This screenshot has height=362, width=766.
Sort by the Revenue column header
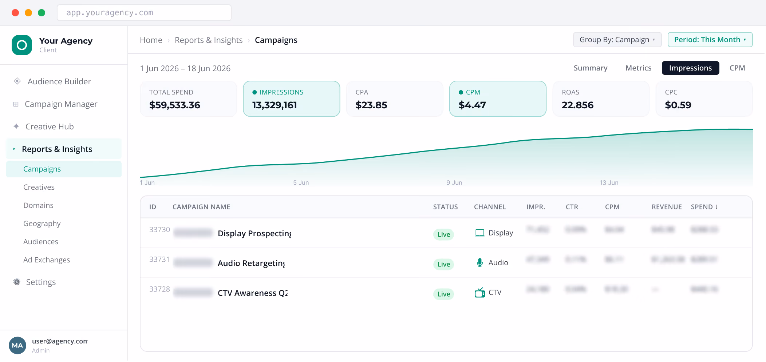point(667,207)
